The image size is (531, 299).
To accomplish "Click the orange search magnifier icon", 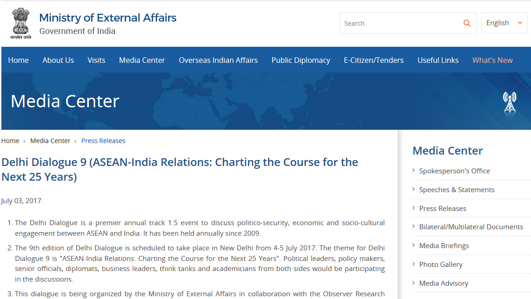I will click(467, 23).
